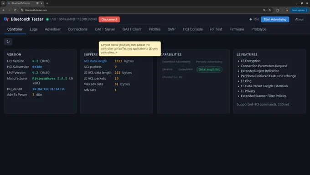Click the USB 10c4:ea60 connection info text
This screenshot has width=310, height=175.
[x=73, y=19]
